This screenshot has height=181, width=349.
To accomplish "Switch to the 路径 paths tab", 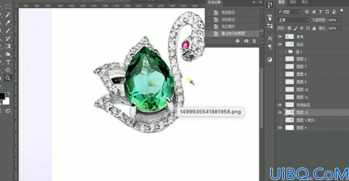I will [304, 2].
